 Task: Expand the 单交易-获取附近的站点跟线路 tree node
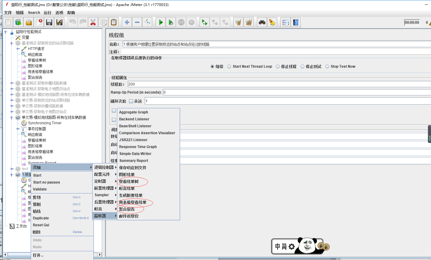point(12,100)
